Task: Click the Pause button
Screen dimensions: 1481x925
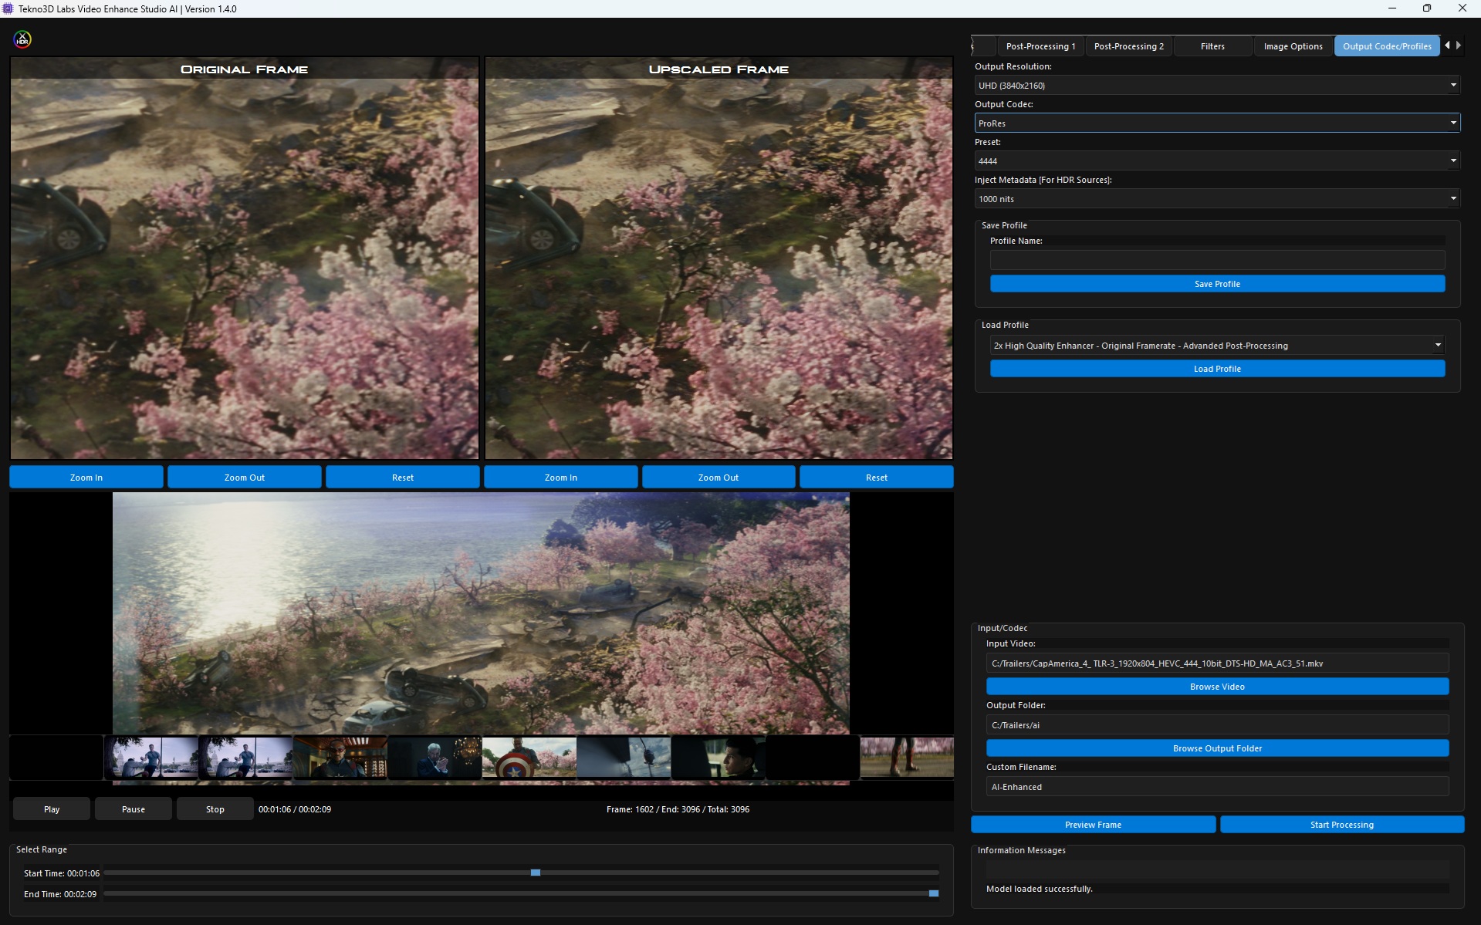Action: tap(134, 809)
